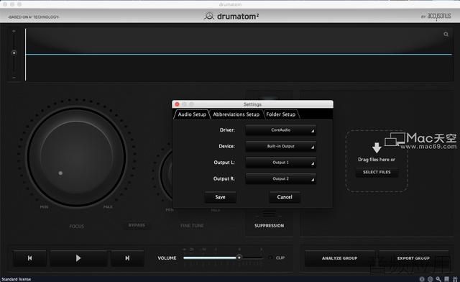Open the Device dropdown showing Built-in Output

[281, 146]
